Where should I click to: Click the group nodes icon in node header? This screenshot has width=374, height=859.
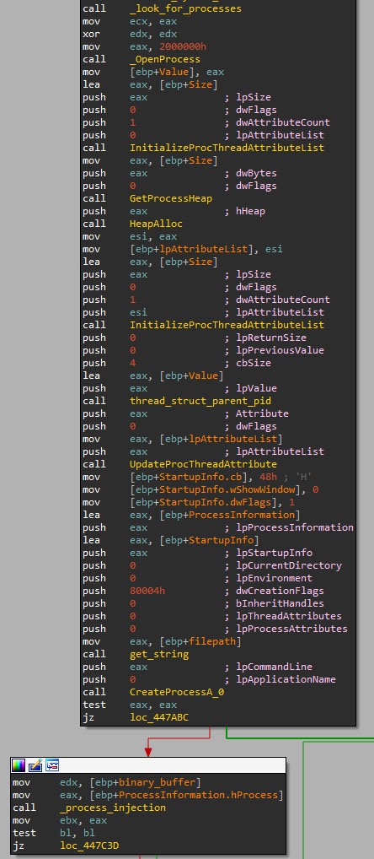(x=52, y=764)
